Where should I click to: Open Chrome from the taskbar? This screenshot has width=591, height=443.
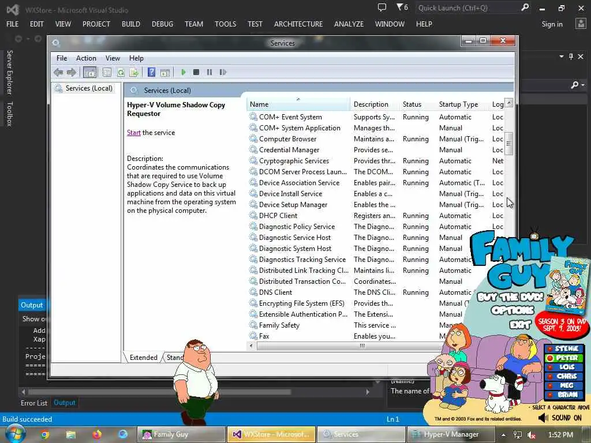45,435
